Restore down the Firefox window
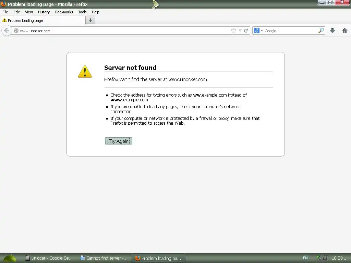The image size is (351, 263). tap(330, 2)
